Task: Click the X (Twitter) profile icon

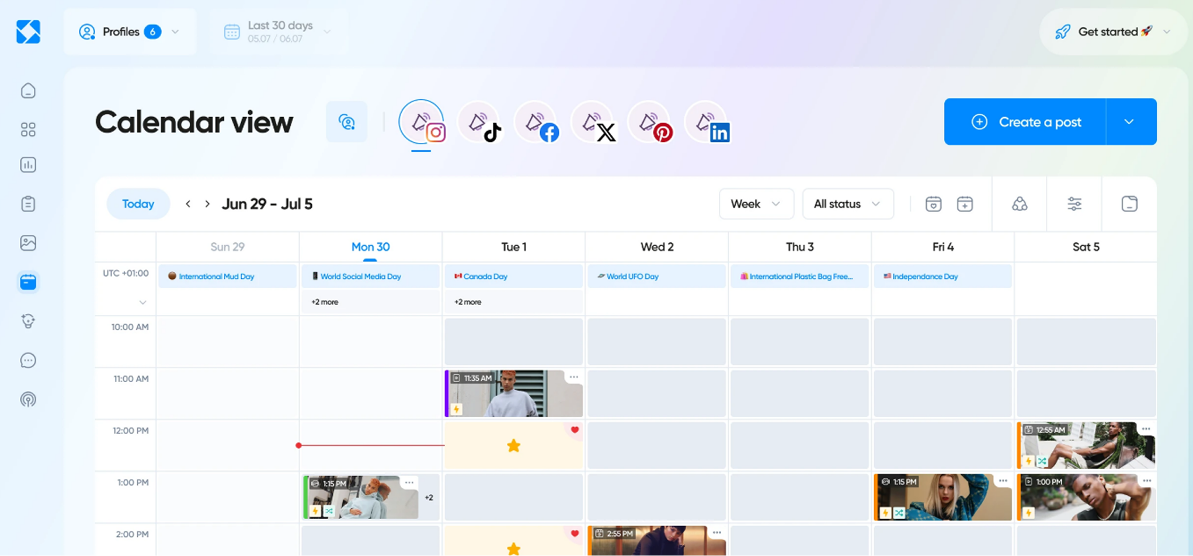Action: 593,123
